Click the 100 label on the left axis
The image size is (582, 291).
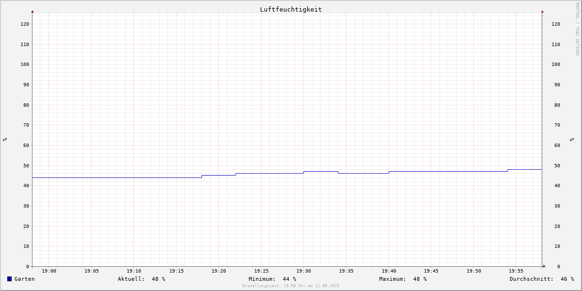25,64
